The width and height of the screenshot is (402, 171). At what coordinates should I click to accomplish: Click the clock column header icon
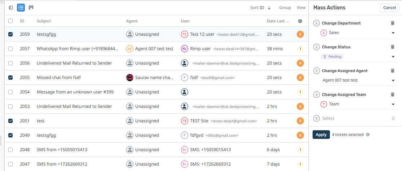(x=300, y=21)
